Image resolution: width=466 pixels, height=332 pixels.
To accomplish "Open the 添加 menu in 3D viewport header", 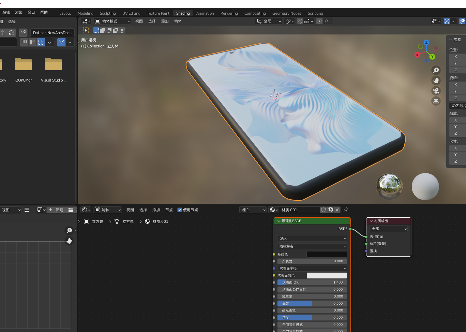I will tap(165, 21).
